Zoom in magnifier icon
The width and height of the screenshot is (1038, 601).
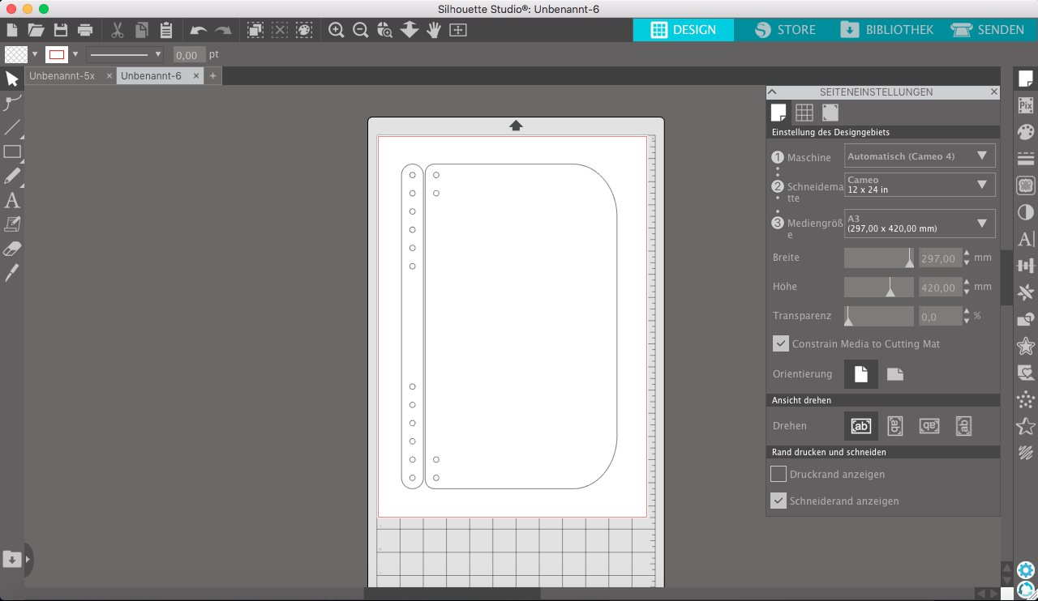(337, 30)
